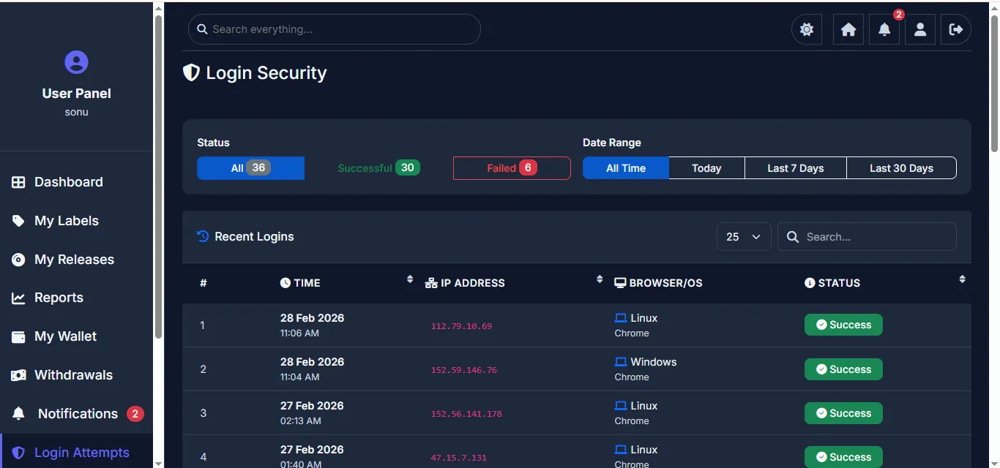Click the Search everything input field

pos(335,29)
